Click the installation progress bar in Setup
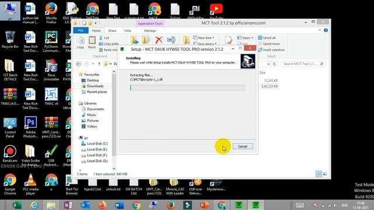Screen dimensions: 374x210 (188, 87)
